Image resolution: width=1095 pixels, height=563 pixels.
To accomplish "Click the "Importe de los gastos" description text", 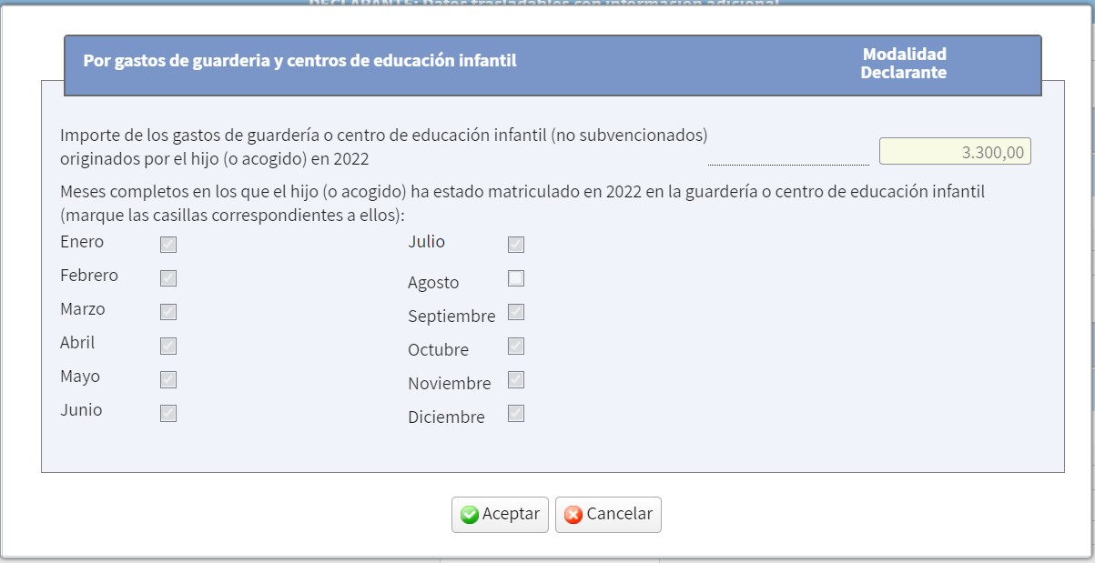I will pyautogui.click(x=383, y=146).
